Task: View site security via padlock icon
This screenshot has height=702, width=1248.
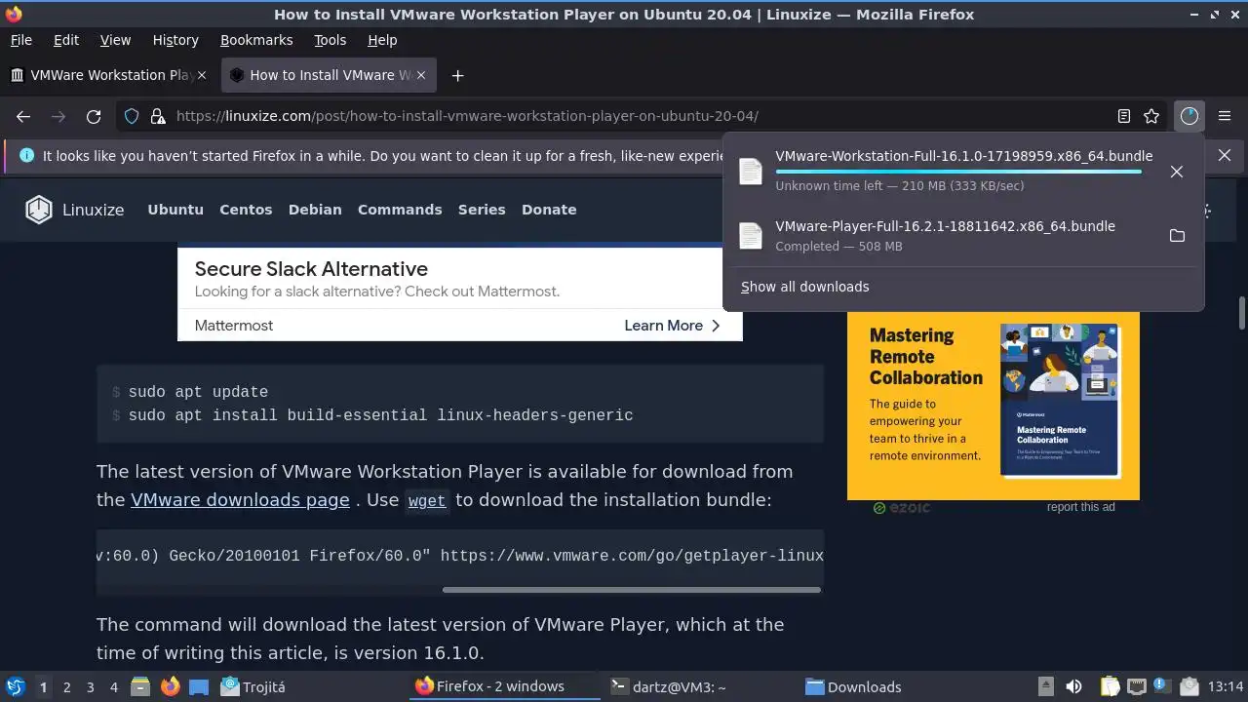Action: (157, 116)
